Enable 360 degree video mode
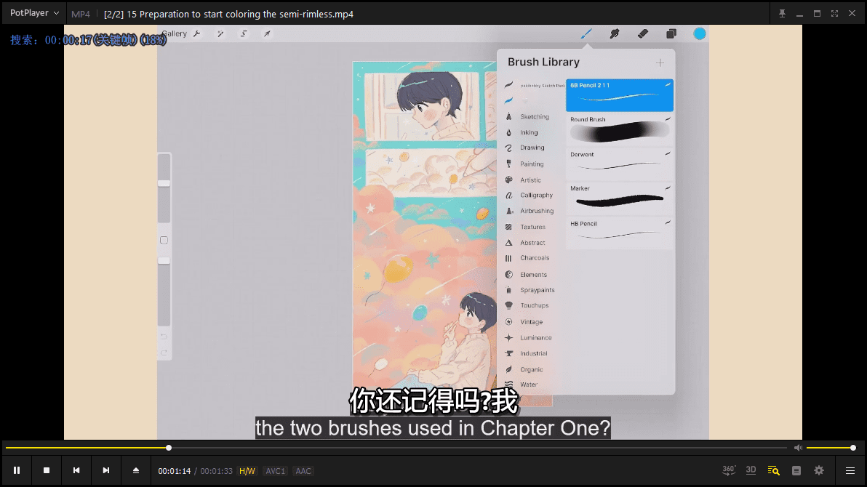867x487 pixels. 729,470
